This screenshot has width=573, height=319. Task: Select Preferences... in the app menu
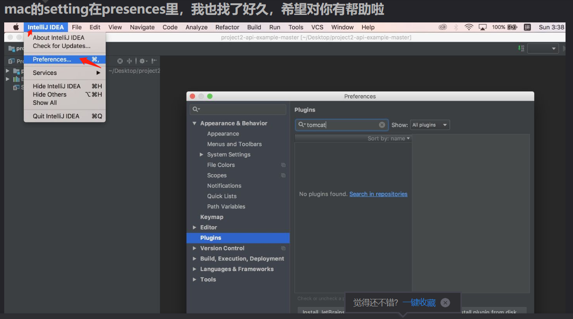pos(65,59)
